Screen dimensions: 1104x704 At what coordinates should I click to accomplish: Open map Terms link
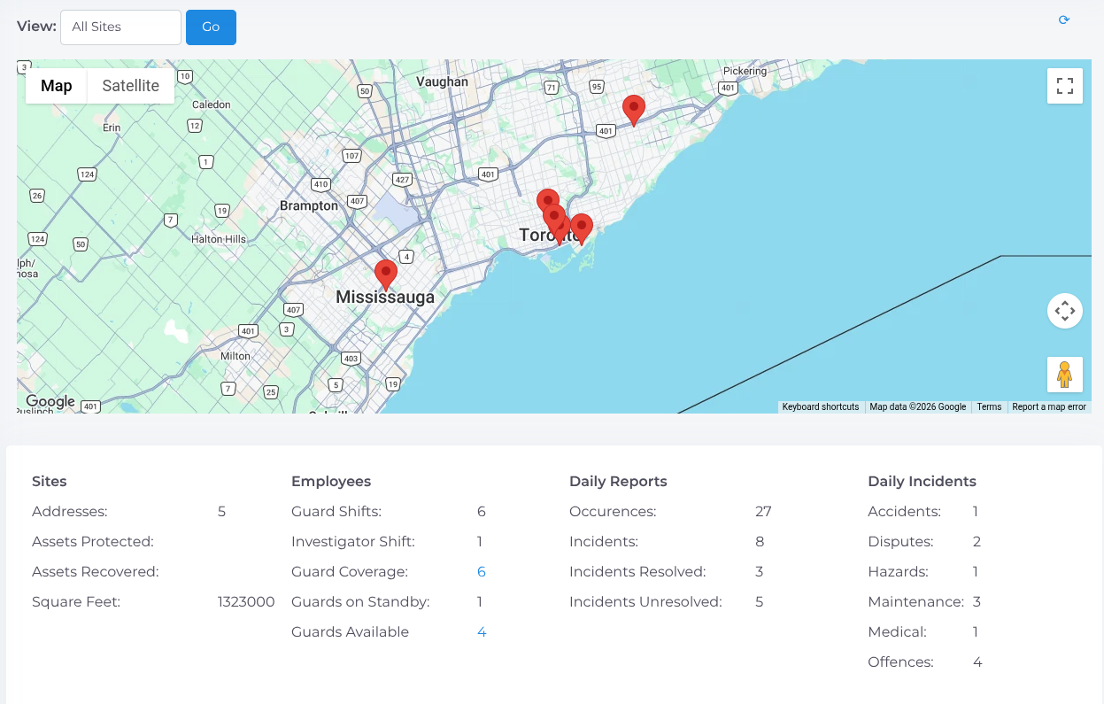(989, 407)
